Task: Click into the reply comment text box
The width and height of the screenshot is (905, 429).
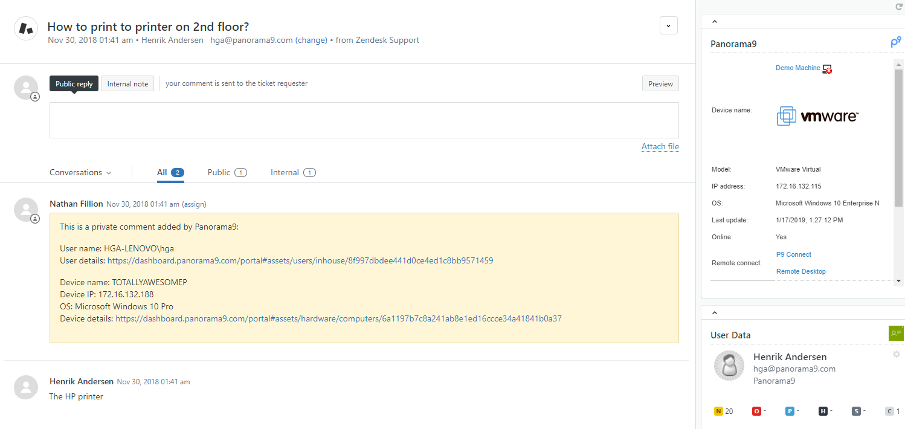Action: [x=364, y=120]
